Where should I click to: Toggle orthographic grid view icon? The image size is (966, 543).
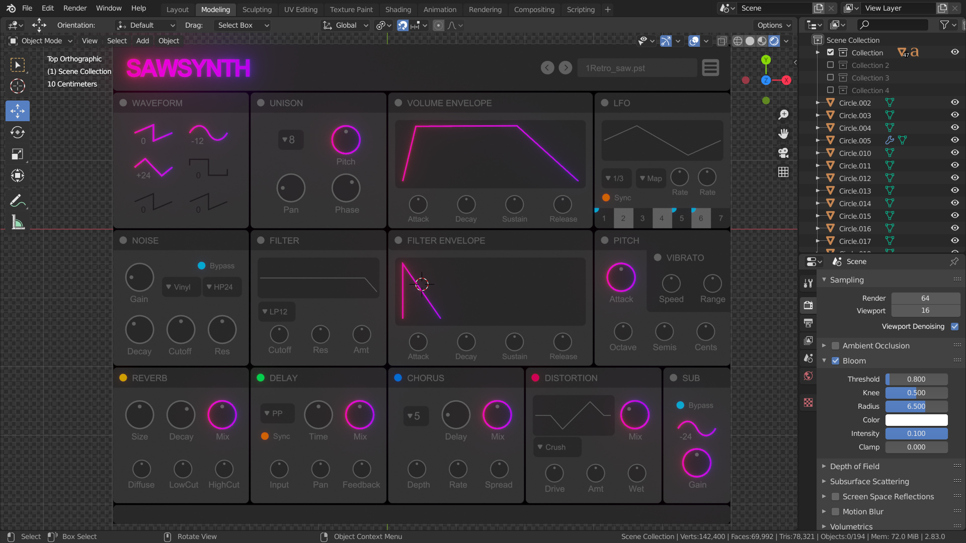tap(783, 172)
